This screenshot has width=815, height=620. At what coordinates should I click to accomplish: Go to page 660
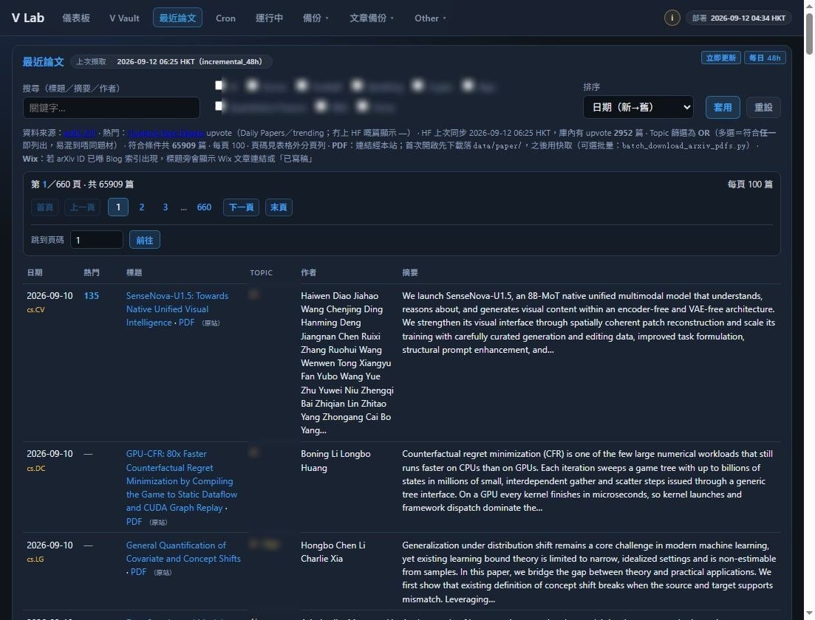click(204, 207)
